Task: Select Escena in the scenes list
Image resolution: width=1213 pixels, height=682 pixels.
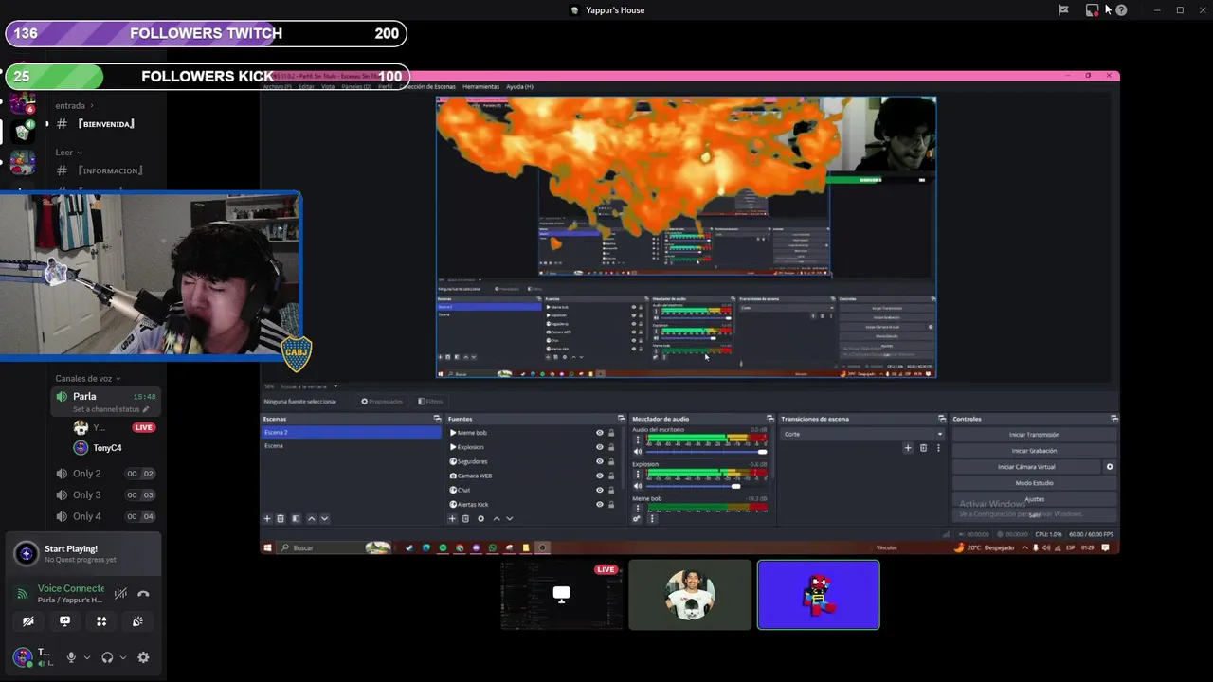Action: click(352, 446)
